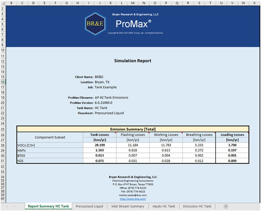Click the Working Losses column header
The height and width of the screenshot is (211, 261).
click(166, 135)
